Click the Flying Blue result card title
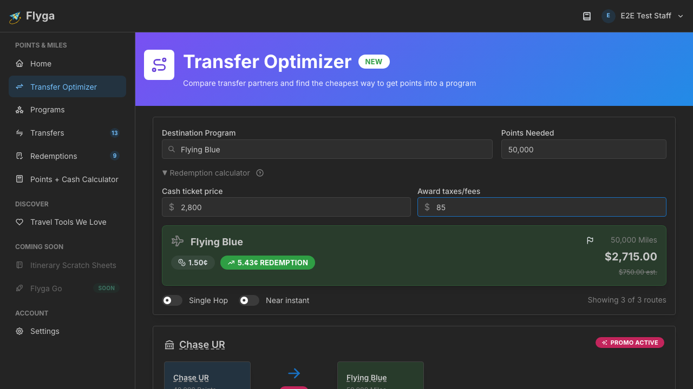Viewport: 693px width, 389px height. pos(217,242)
